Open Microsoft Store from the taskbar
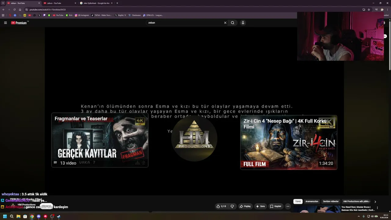Image resolution: width=391 pixels, height=220 pixels. click(x=25, y=217)
